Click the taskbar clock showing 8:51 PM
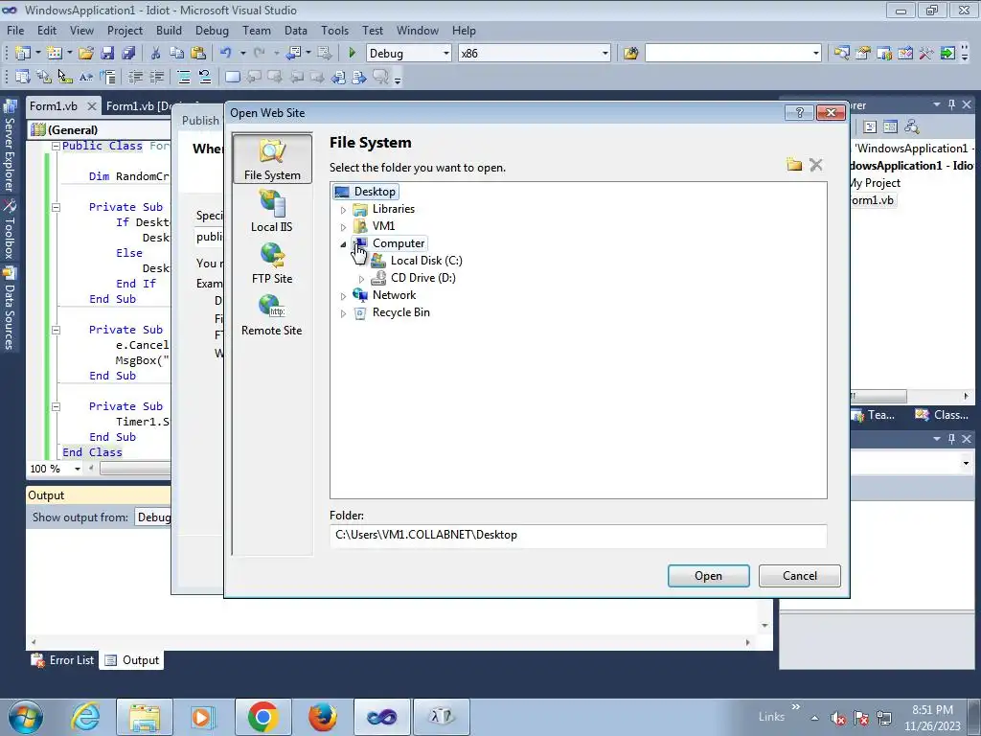 click(932, 718)
